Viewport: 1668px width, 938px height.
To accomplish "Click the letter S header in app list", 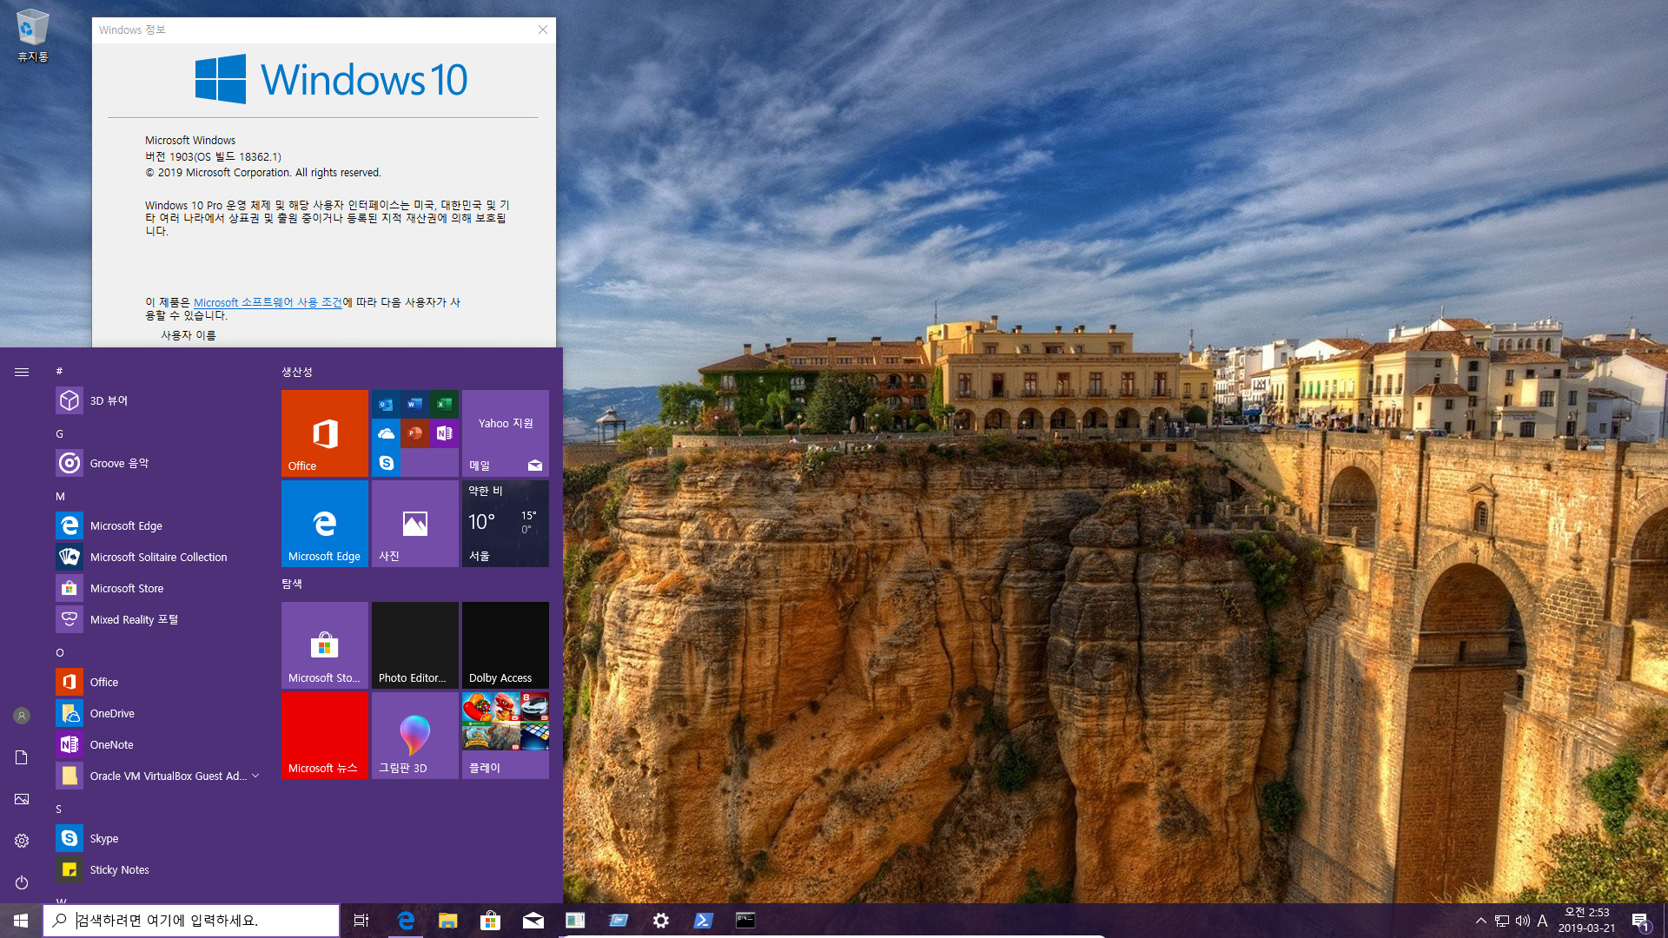I will tap(59, 809).
